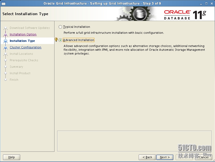
Task: Click the Prerequisite Checks step node icon
Action: tap(5, 60)
